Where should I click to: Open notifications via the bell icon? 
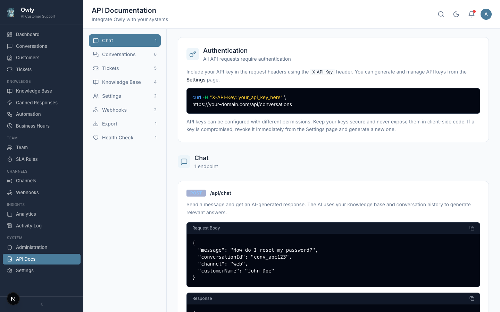pos(472,14)
